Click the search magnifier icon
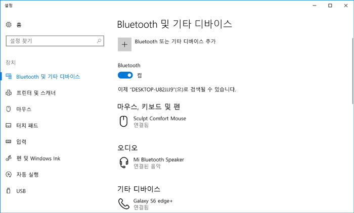Screen dimensions: 354x213 pyautogui.click(x=99, y=41)
